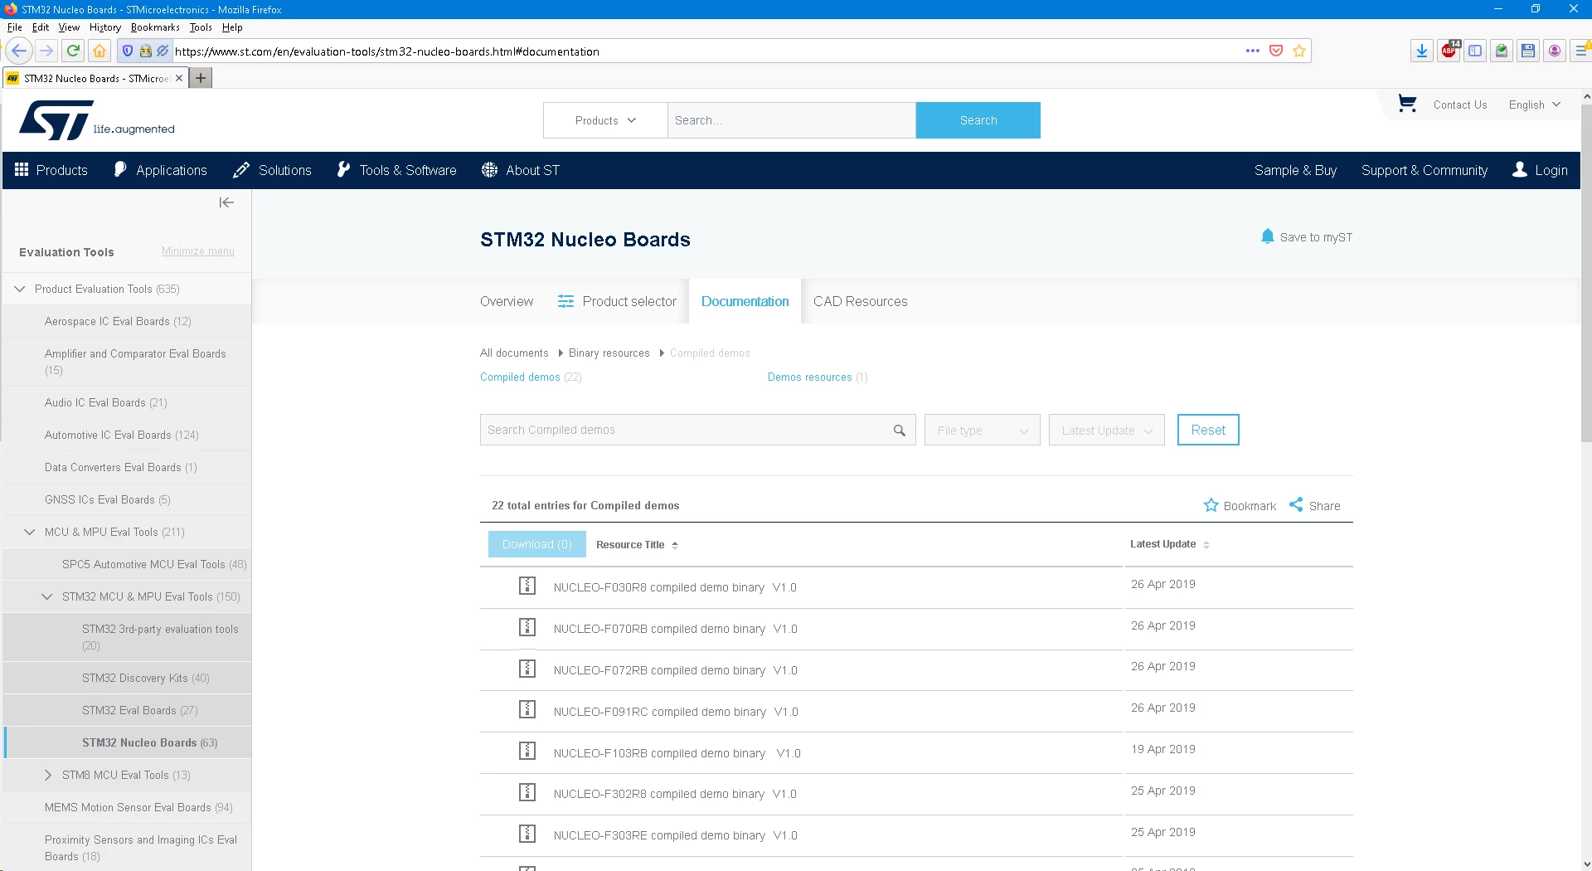The image size is (1592, 871).
Task: Open the Tools & Software menu
Action: [x=396, y=170]
